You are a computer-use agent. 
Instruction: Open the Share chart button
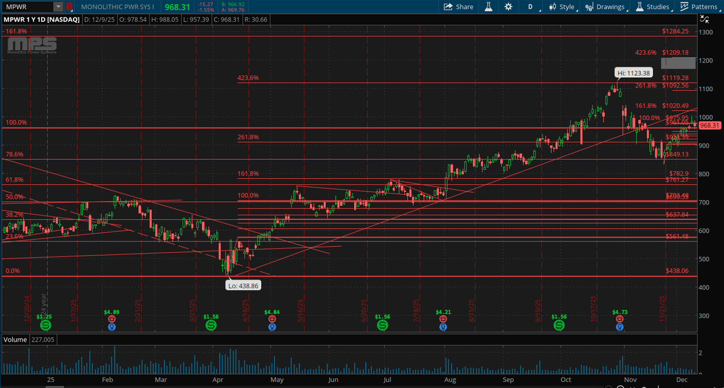[x=459, y=7]
